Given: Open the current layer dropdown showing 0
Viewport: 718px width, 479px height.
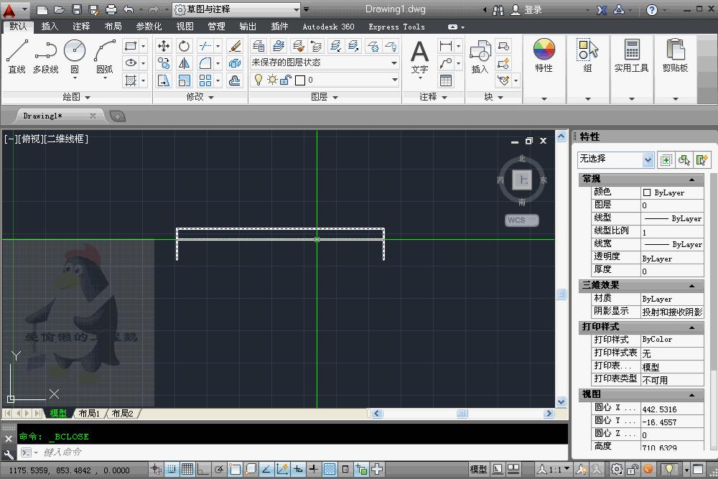Looking at the screenshot, I should click(325, 80).
